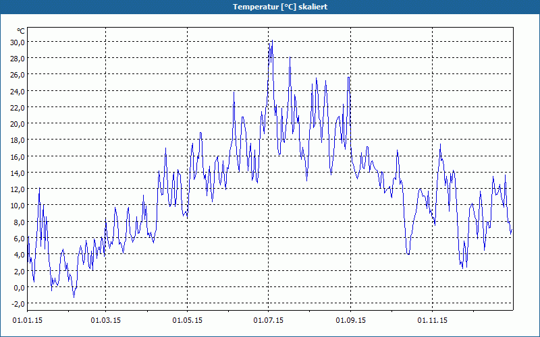
Task: Click the late October dip near 4 degrees
Action: (408, 254)
